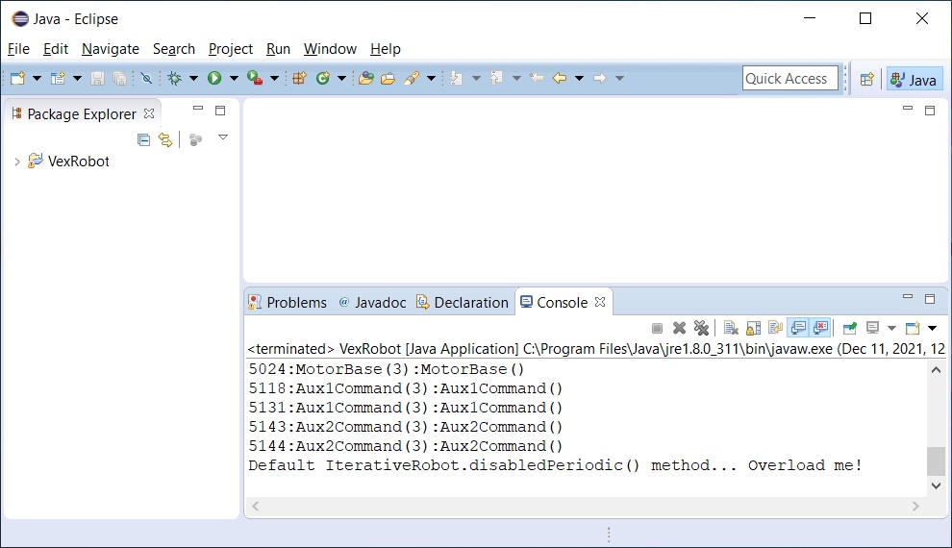
Task: Open the External Tools dropdown arrow
Action: coord(274,78)
